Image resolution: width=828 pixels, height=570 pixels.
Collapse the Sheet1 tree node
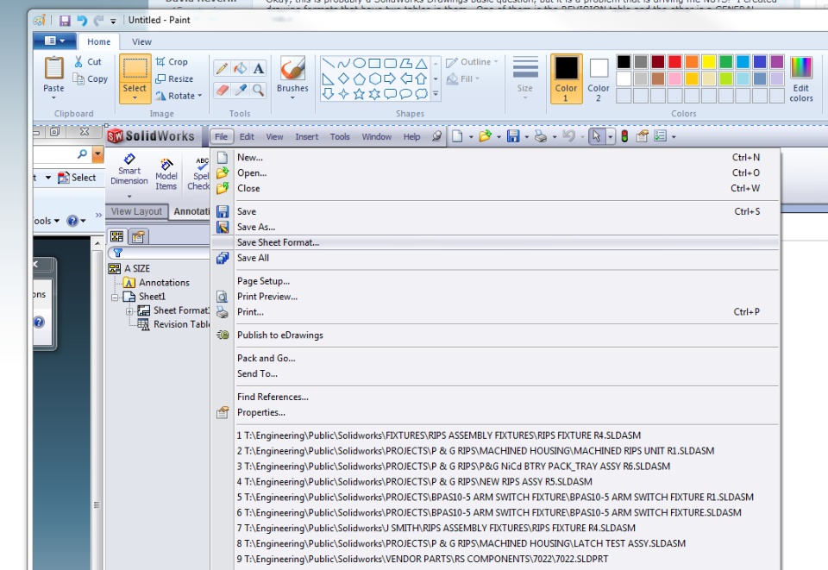pos(115,298)
